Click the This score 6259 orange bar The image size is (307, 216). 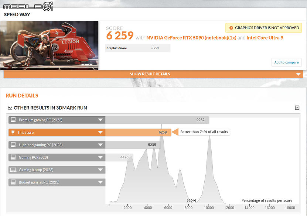pos(138,133)
